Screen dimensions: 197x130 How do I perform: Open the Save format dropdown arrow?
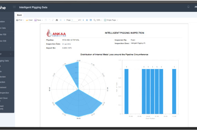(x=42, y=20)
